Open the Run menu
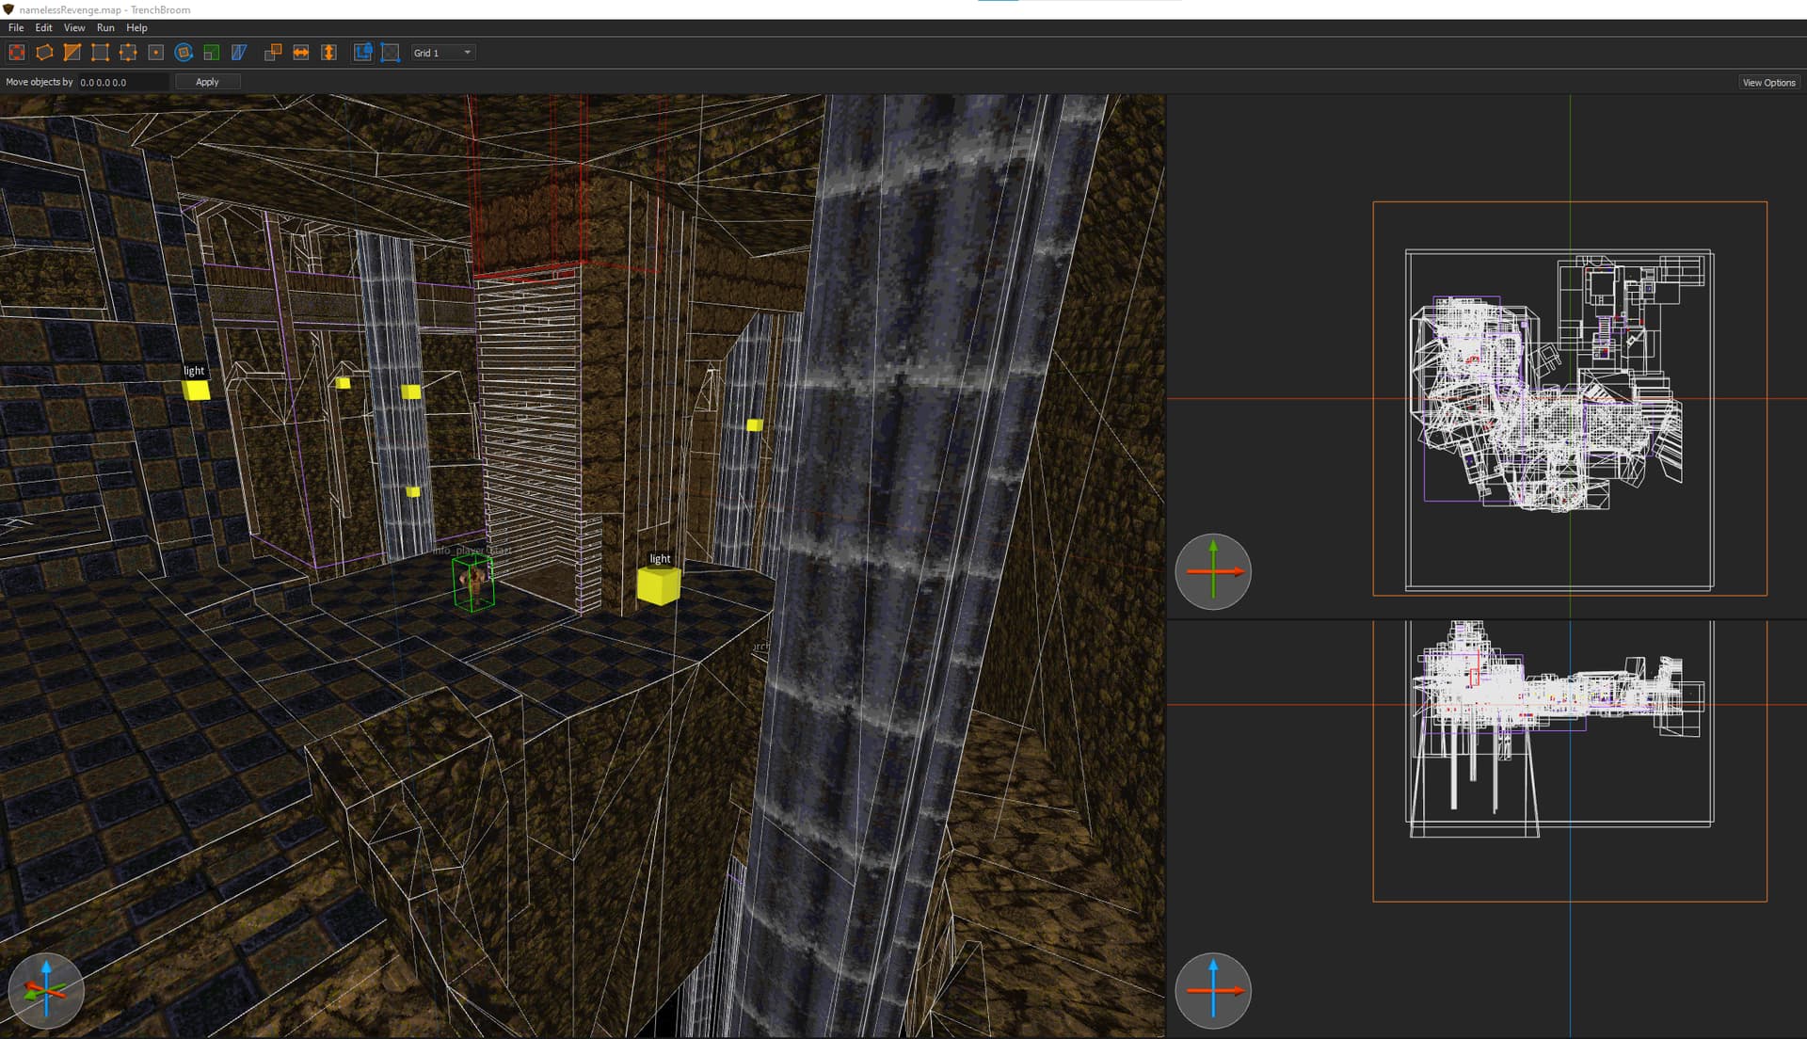Image resolution: width=1807 pixels, height=1039 pixels. coord(105,28)
